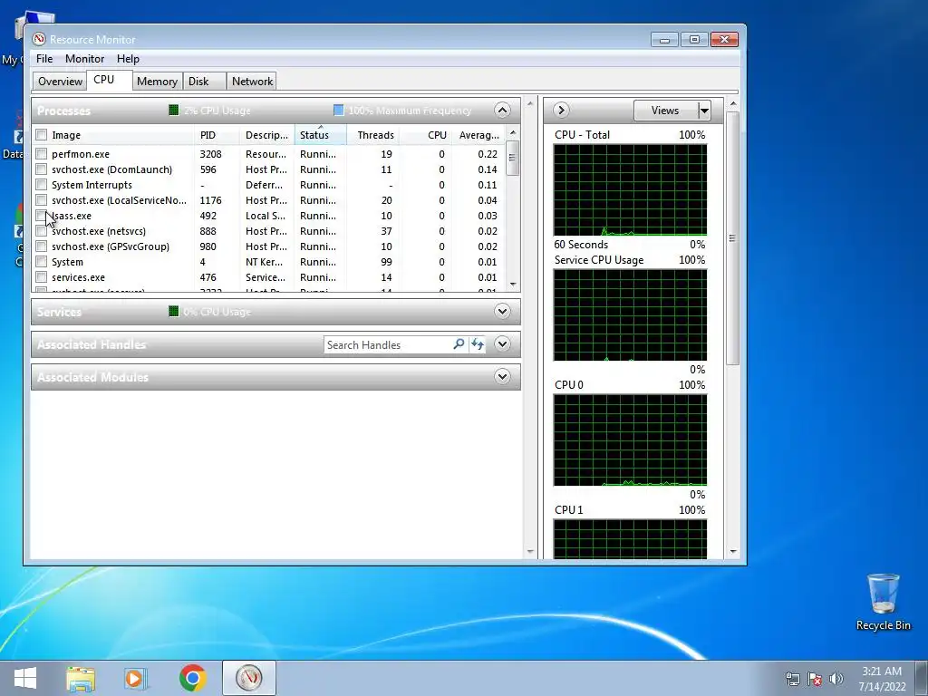Screen dimensions: 928x696
Task: Check the svchost.exe (LocalServiceNo...) checkbox
Action: click(42, 200)
